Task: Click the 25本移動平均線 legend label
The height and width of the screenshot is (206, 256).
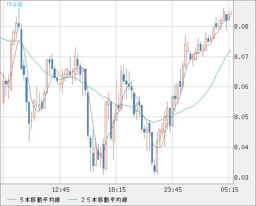Action: point(104,200)
